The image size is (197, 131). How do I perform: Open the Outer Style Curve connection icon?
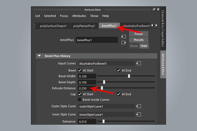point(139,106)
